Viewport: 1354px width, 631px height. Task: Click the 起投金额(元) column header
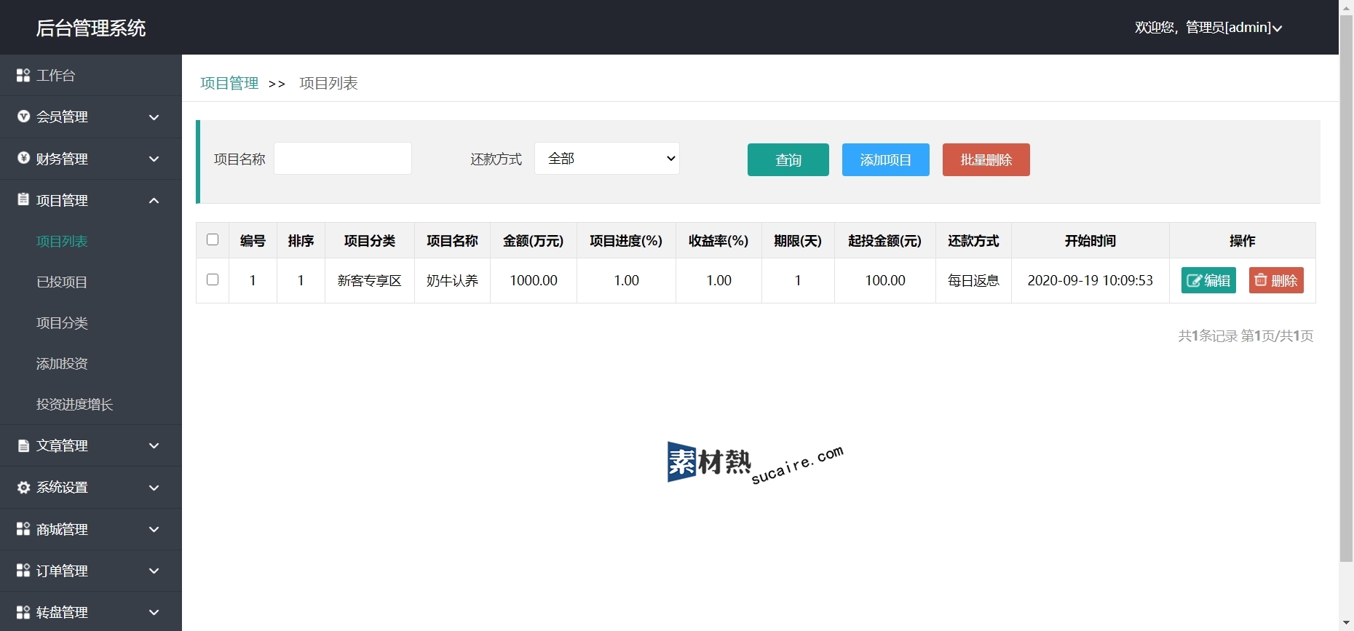click(885, 241)
